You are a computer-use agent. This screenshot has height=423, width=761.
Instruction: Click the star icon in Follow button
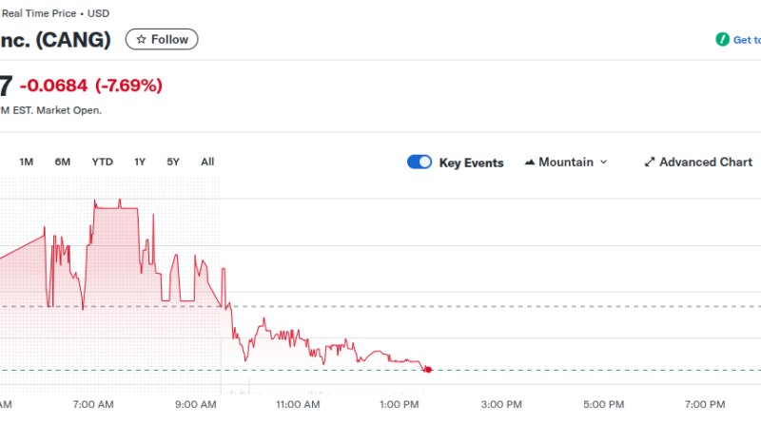click(x=141, y=39)
